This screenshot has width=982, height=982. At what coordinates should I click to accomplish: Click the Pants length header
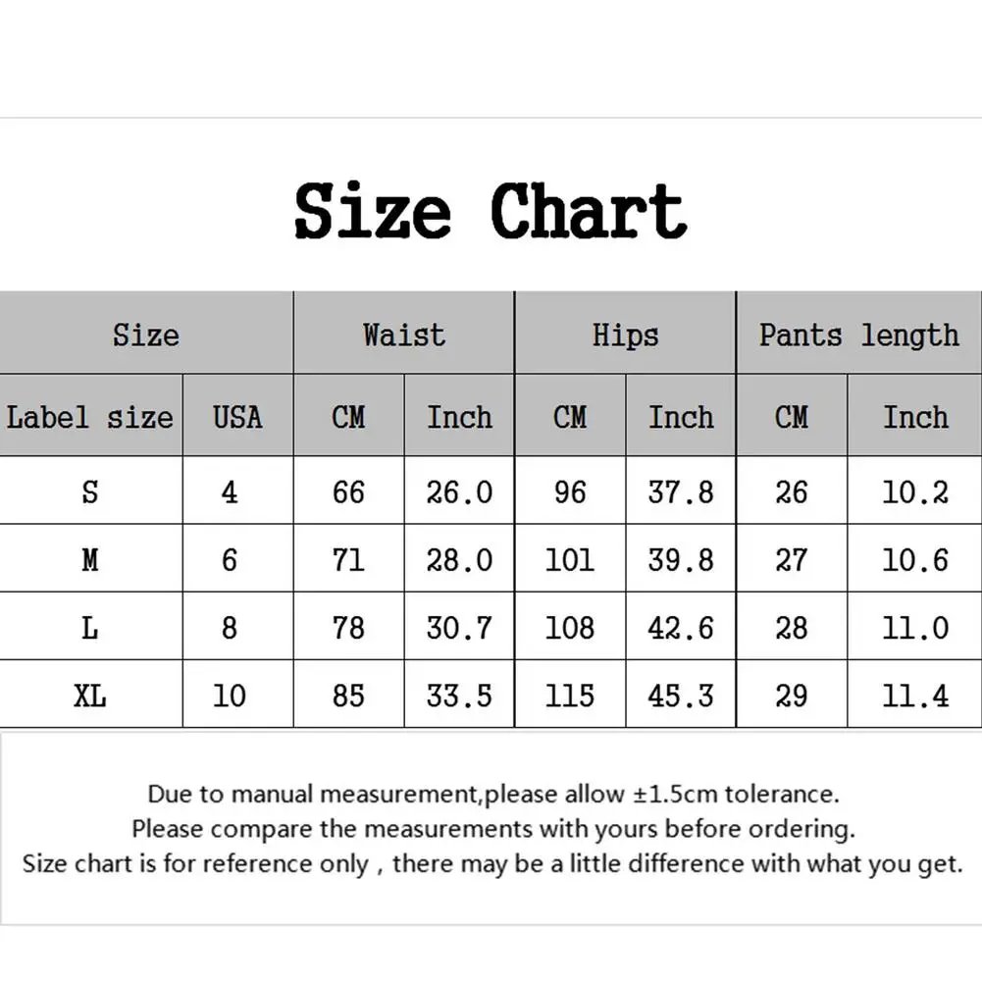pyautogui.click(x=858, y=335)
